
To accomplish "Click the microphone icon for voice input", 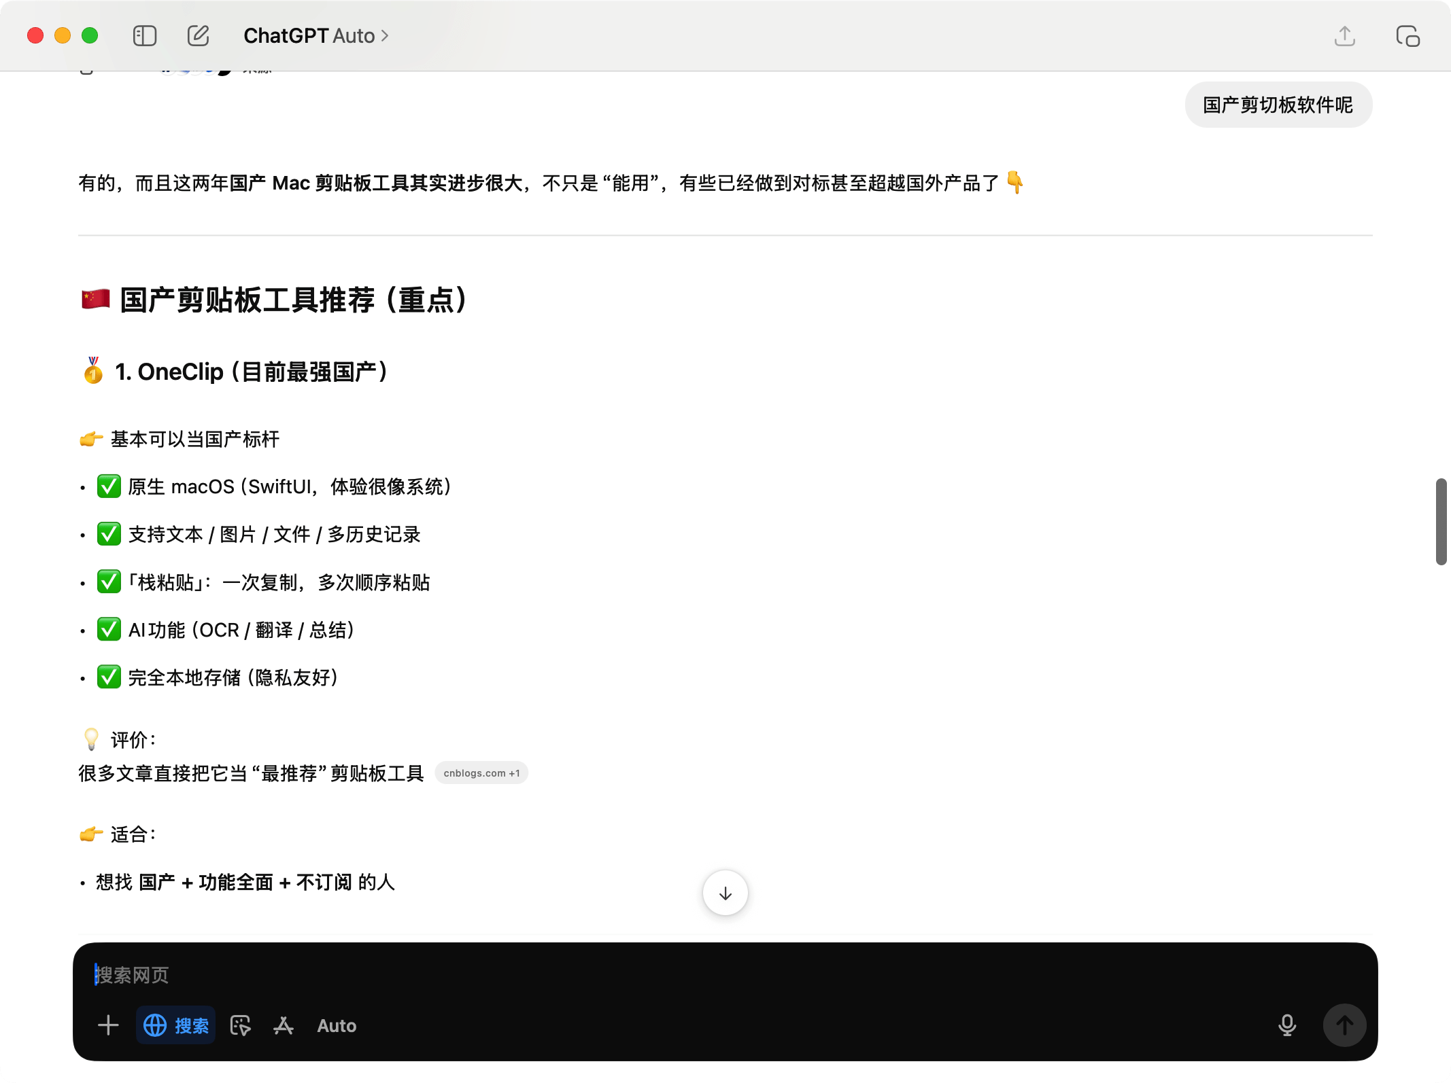I will tap(1287, 1025).
